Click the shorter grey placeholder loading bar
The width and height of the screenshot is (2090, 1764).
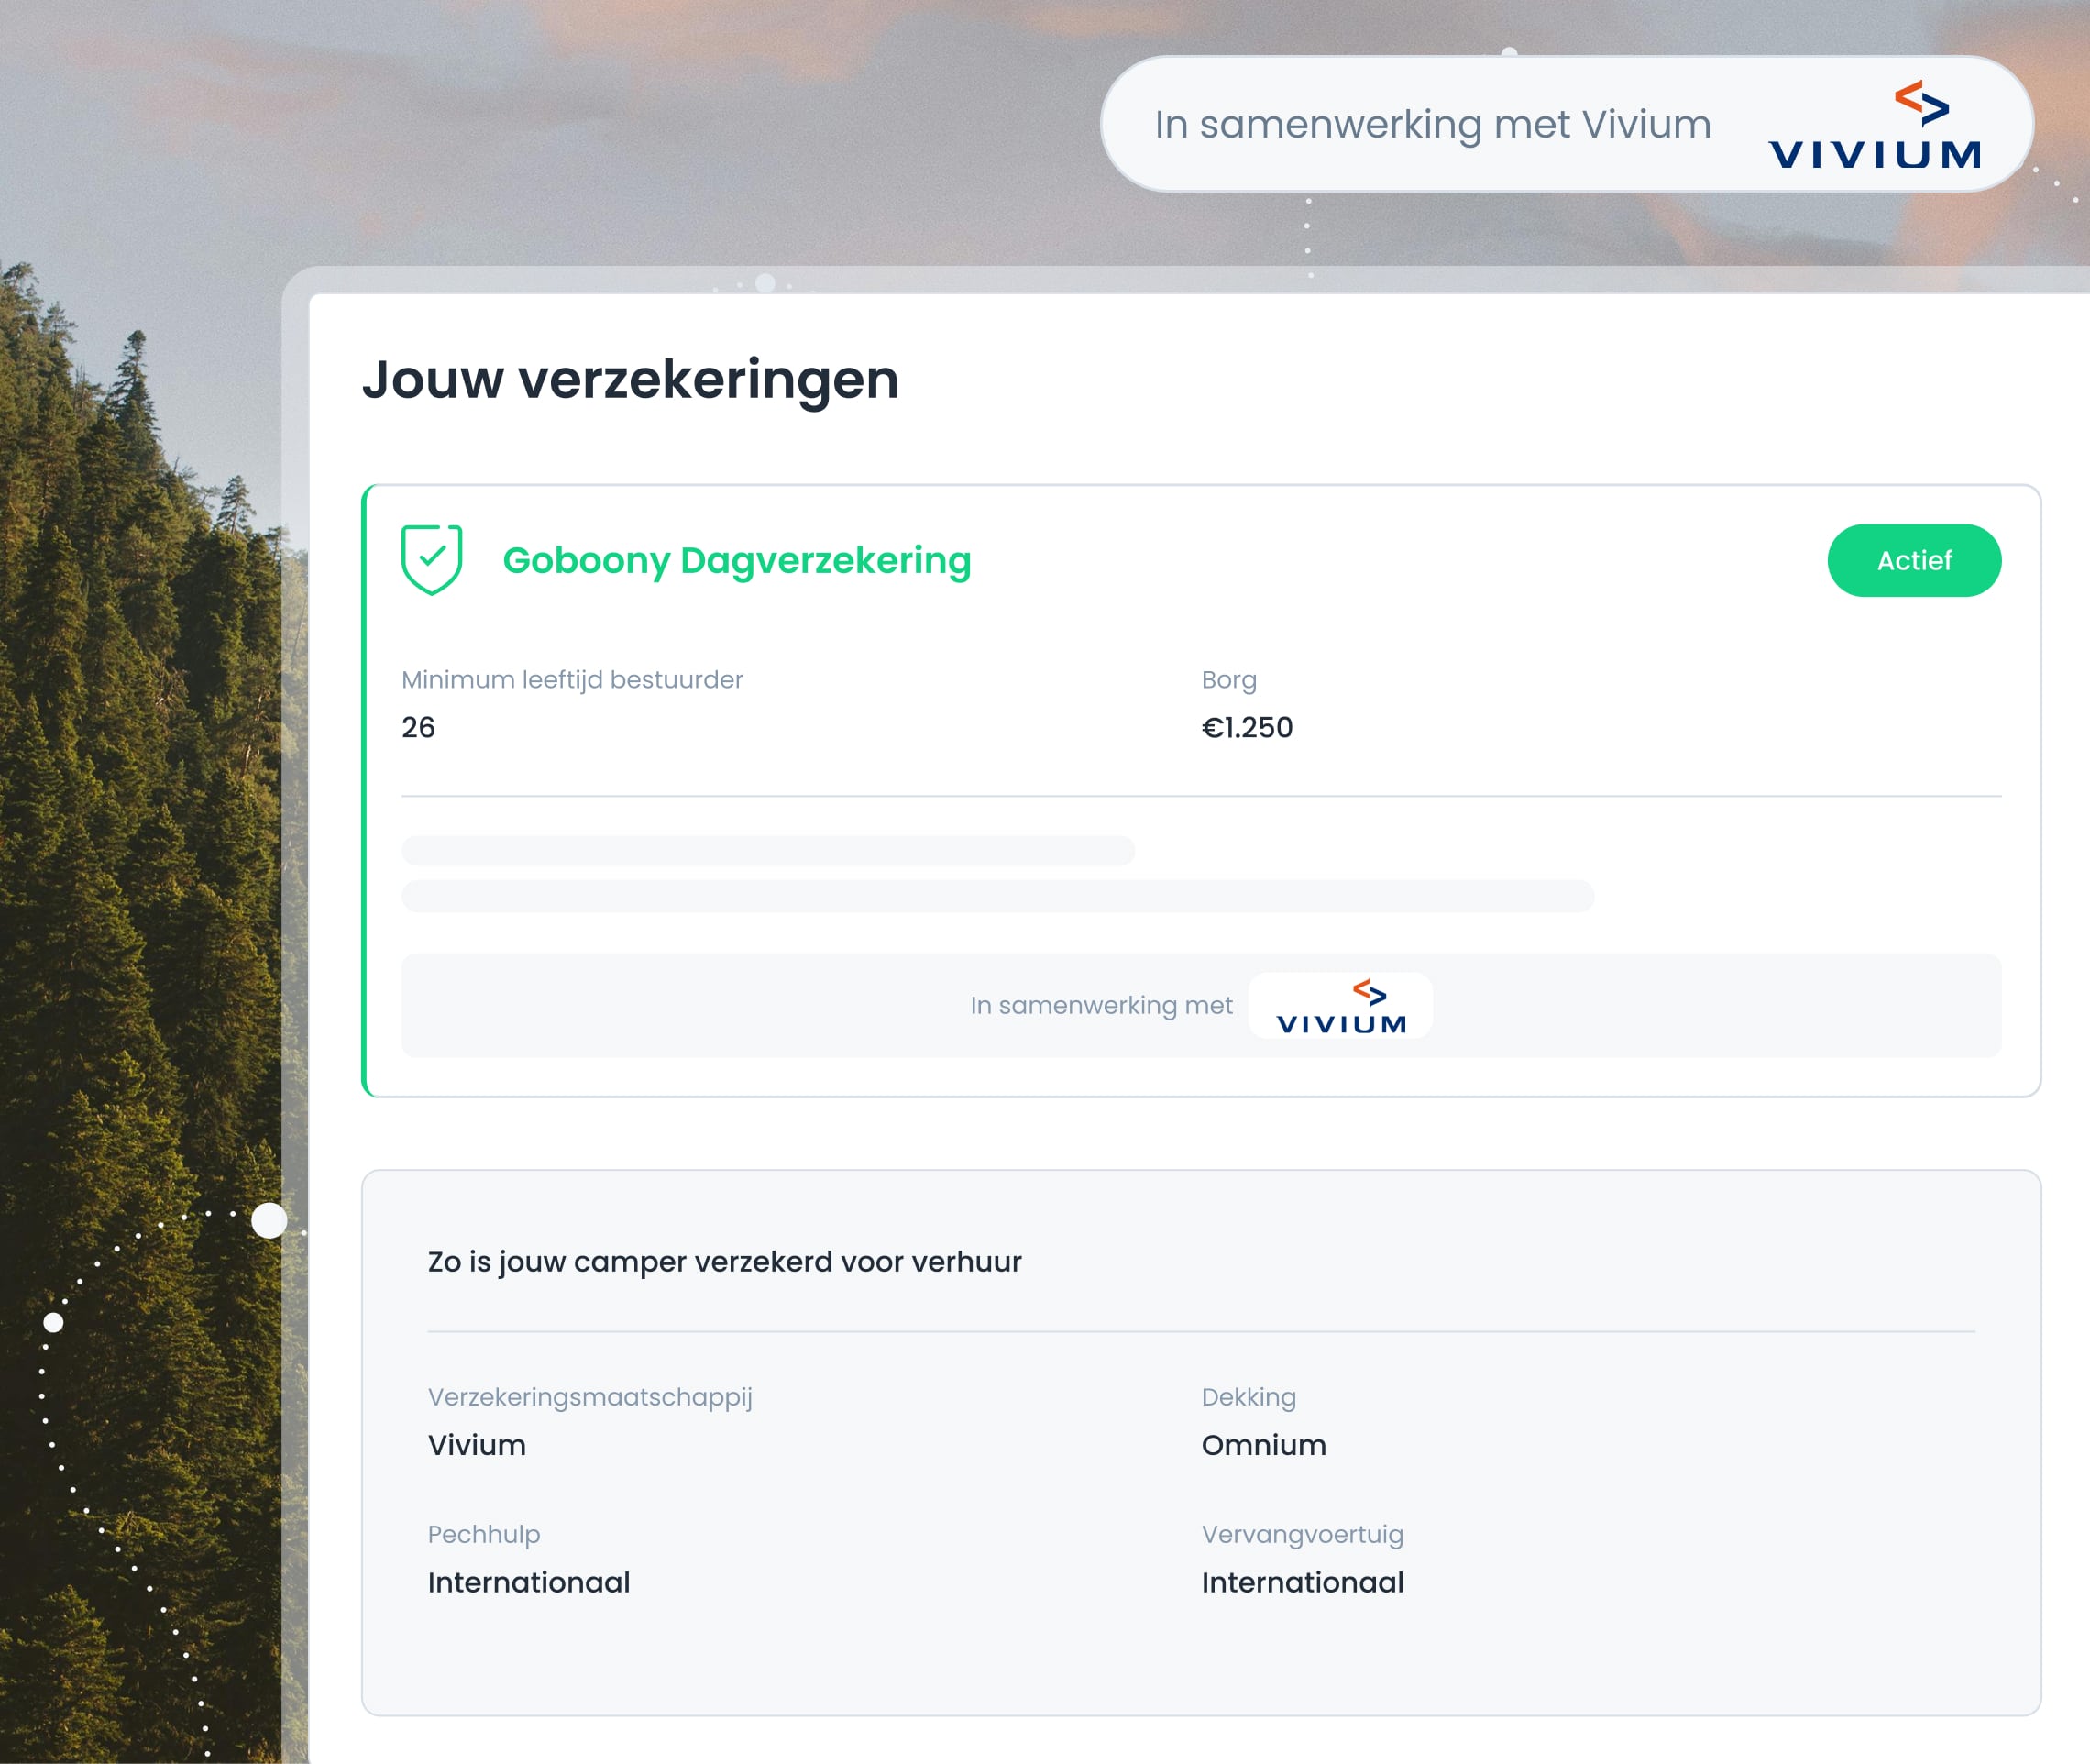(767, 851)
